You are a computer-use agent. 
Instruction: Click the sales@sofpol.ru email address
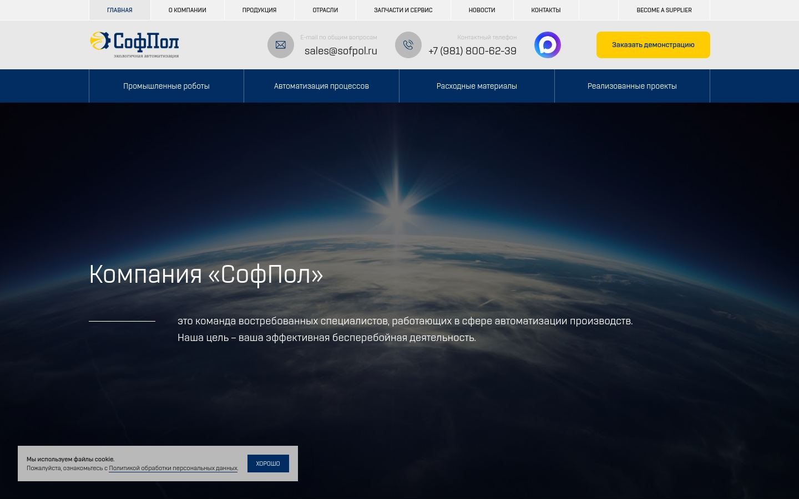coord(341,51)
